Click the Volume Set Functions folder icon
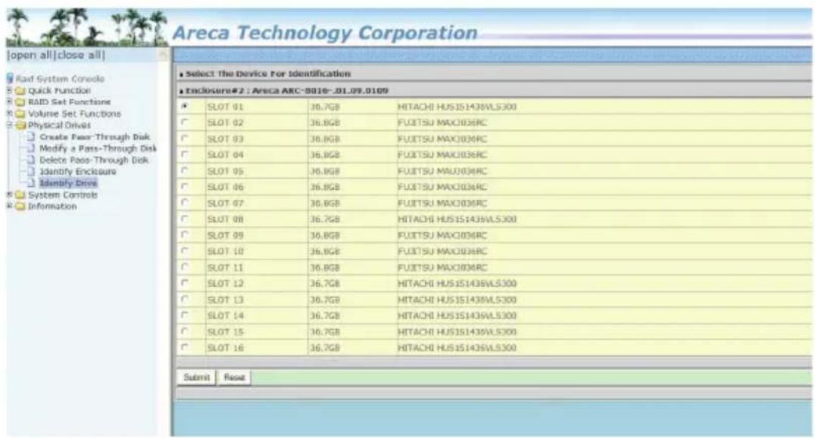The width and height of the screenshot is (815, 438). (20, 113)
